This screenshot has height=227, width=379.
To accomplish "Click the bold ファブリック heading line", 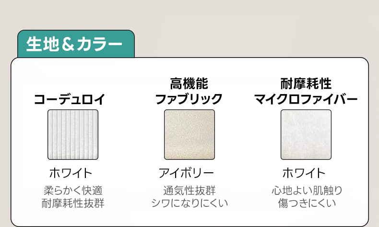I will pyautogui.click(x=189, y=99).
